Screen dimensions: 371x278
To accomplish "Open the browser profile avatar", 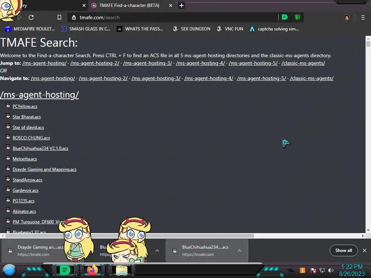I will [347, 17].
